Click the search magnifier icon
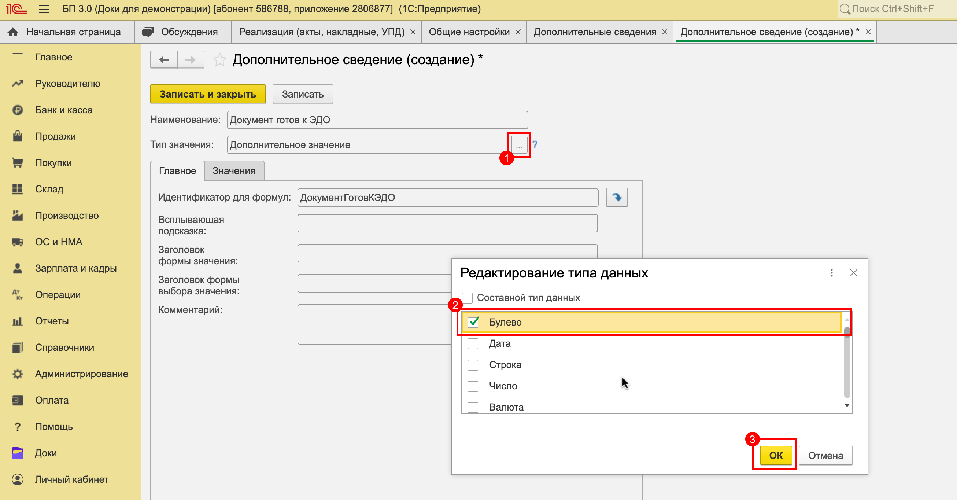 [x=845, y=9]
